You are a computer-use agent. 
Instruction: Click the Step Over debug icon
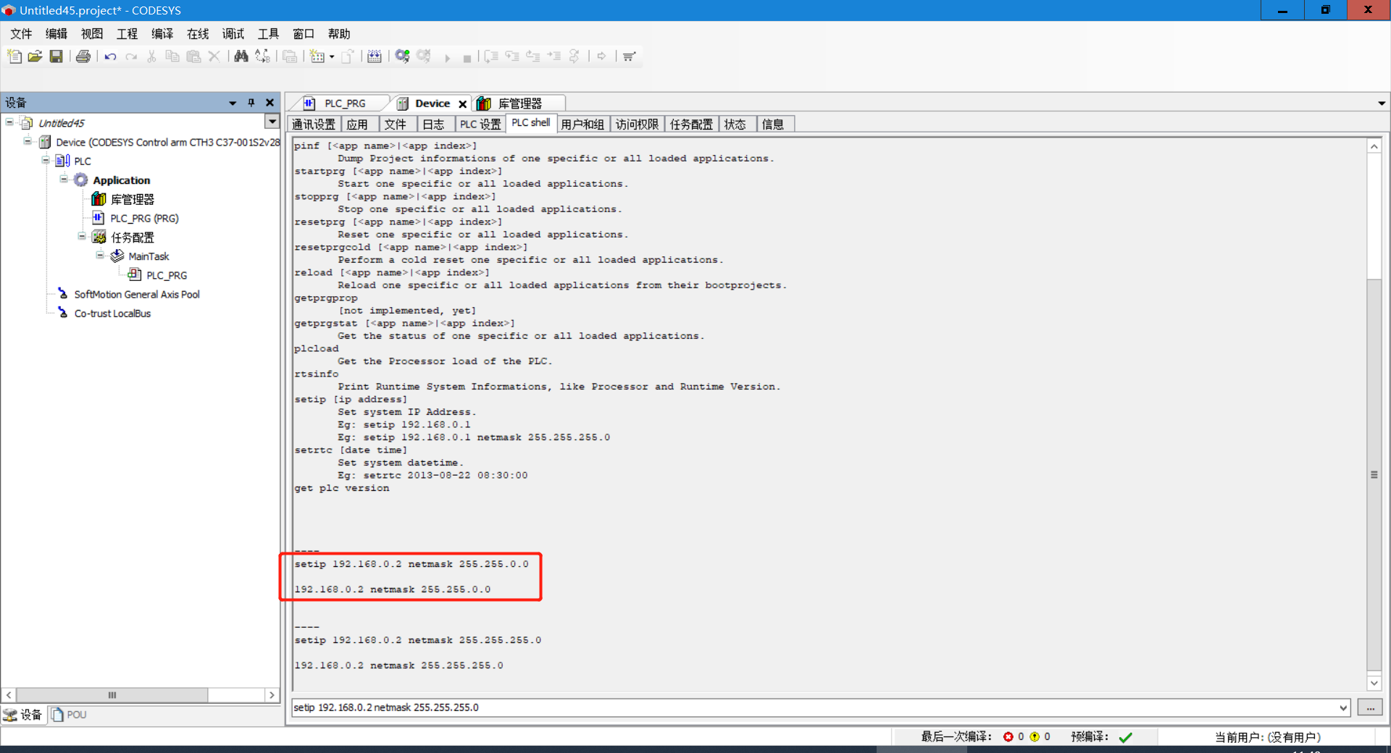(491, 56)
